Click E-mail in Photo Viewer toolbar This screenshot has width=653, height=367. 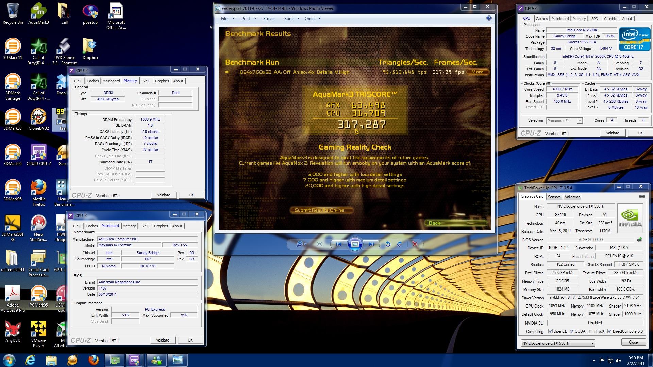[x=269, y=19]
